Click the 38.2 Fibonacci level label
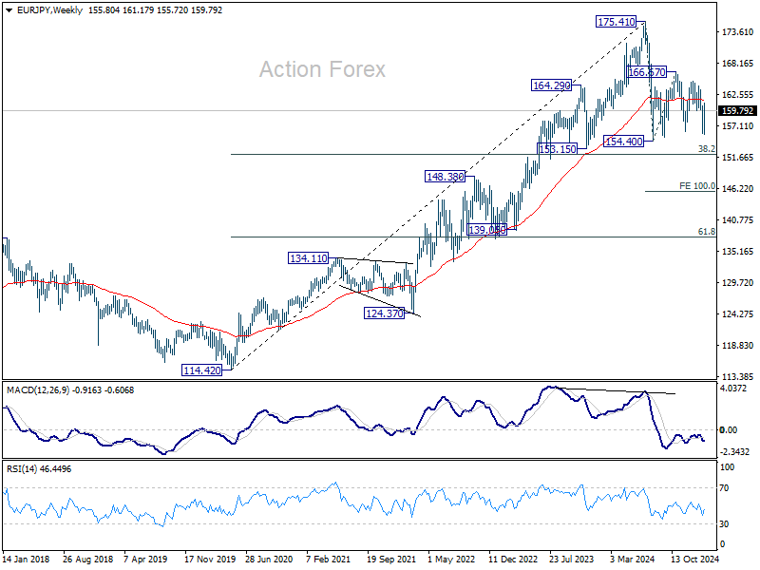This screenshot has width=760, height=570. (706, 149)
